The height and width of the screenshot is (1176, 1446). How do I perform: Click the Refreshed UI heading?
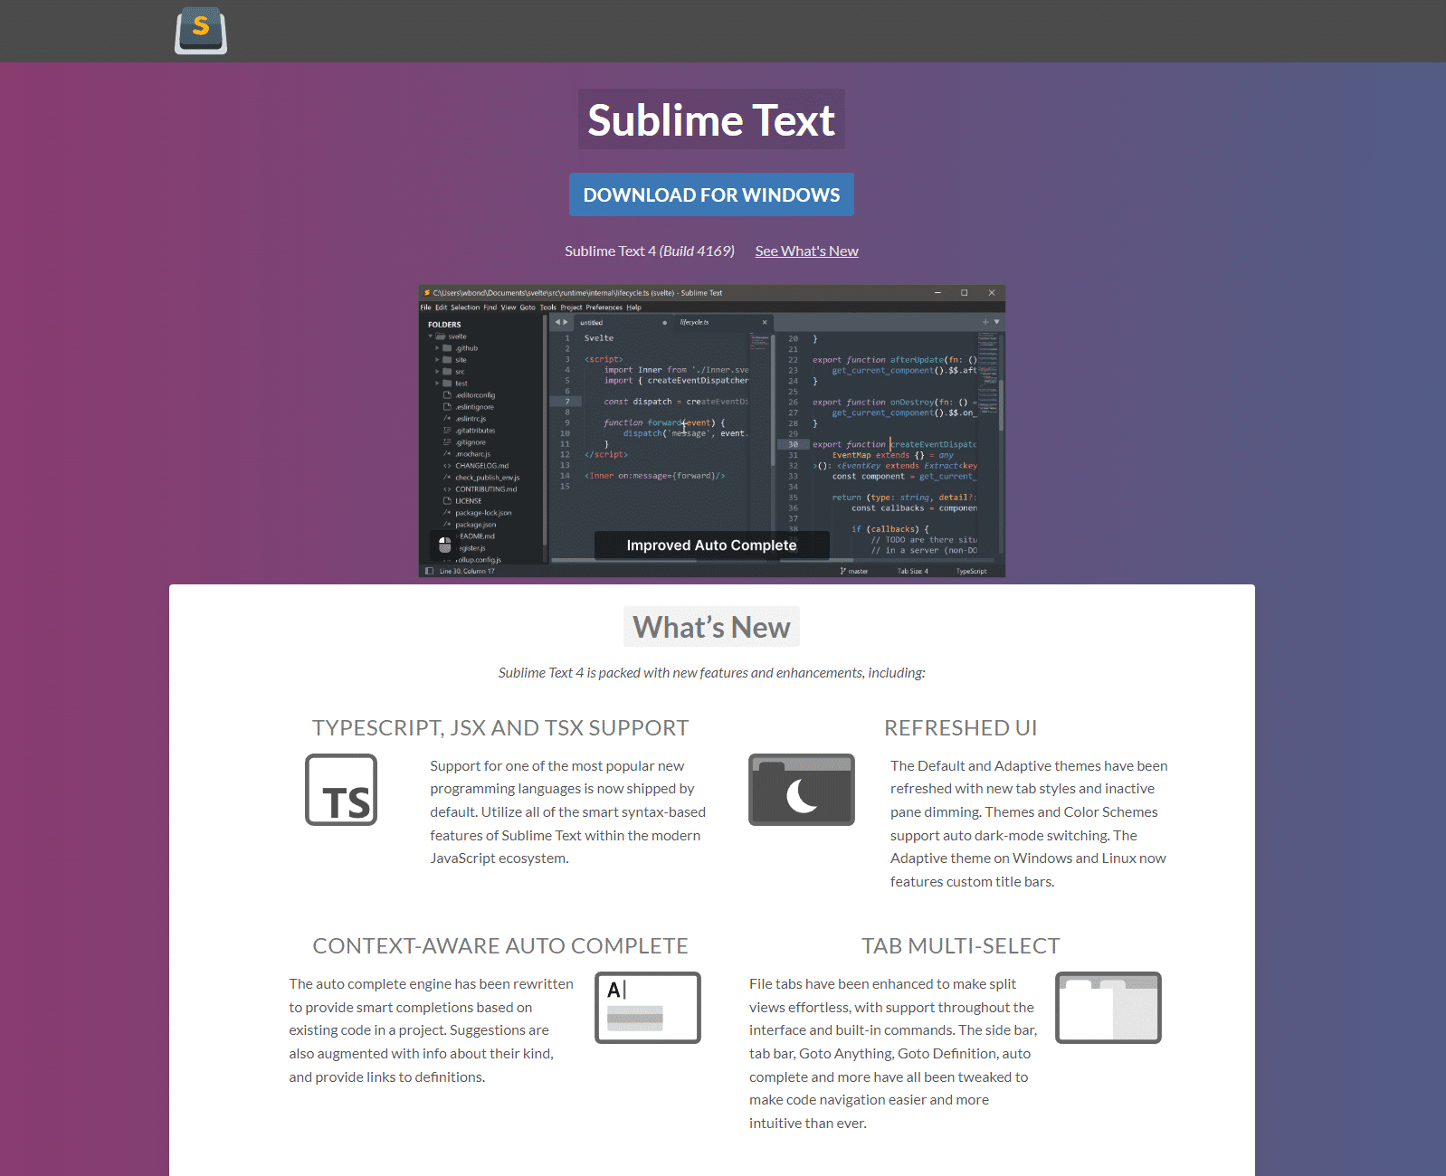point(960,727)
